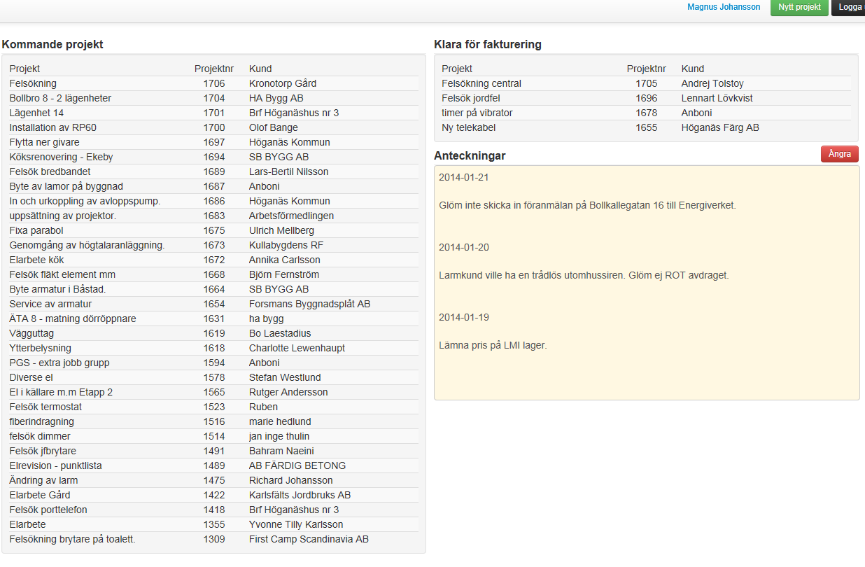The width and height of the screenshot is (865, 567).
Task: Click the green Nytt projekt button
Action: [x=799, y=8]
